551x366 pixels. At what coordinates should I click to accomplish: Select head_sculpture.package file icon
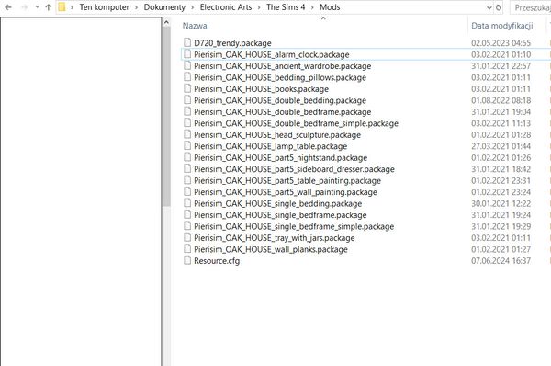point(187,134)
